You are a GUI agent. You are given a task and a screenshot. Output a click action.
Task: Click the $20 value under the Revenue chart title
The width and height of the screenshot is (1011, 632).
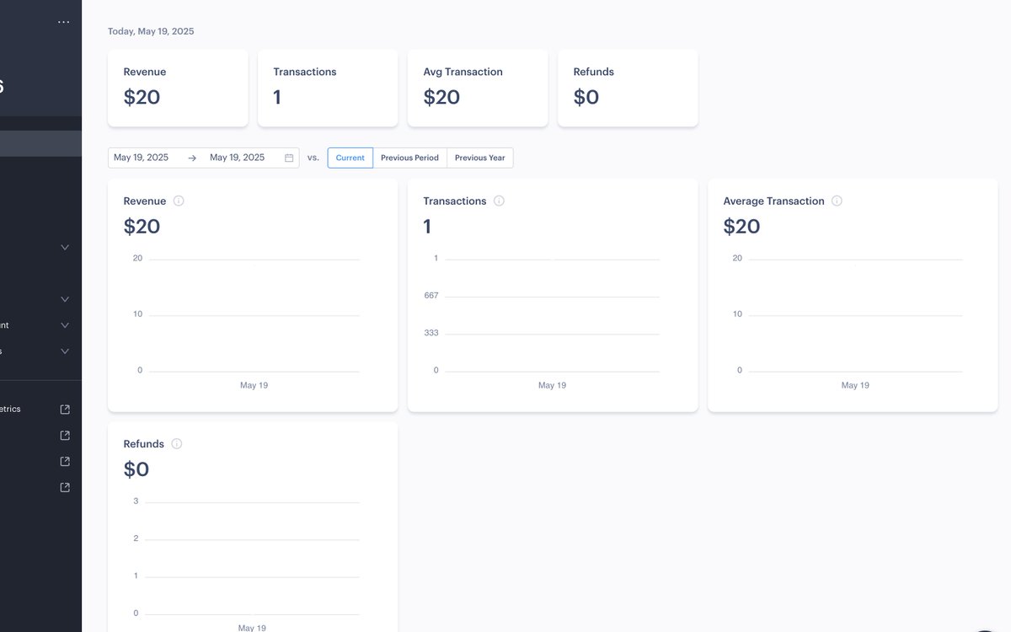point(142,226)
